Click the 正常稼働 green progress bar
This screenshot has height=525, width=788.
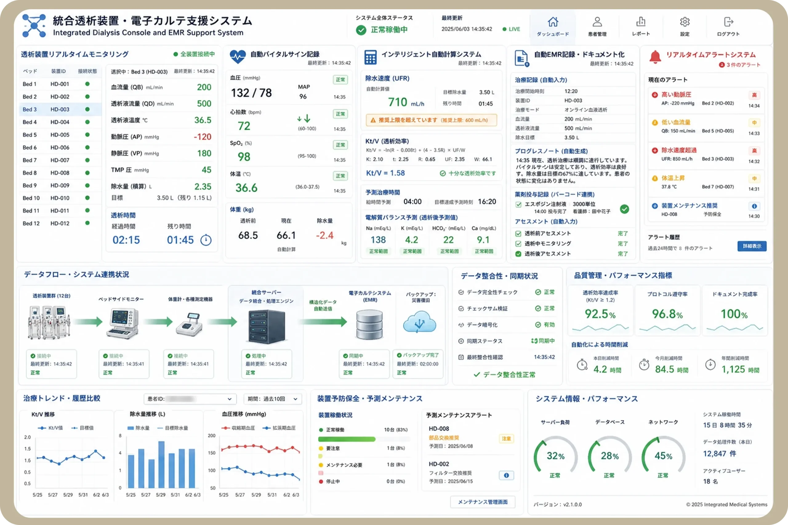coord(347,439)
